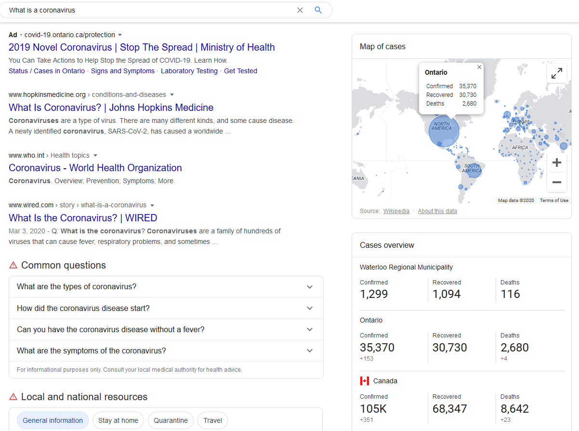The height and width of the screenshot is (431, 579).
Task: Expand 'How did the coronavirus disease start?'
Action: click(x=166, y=308)
